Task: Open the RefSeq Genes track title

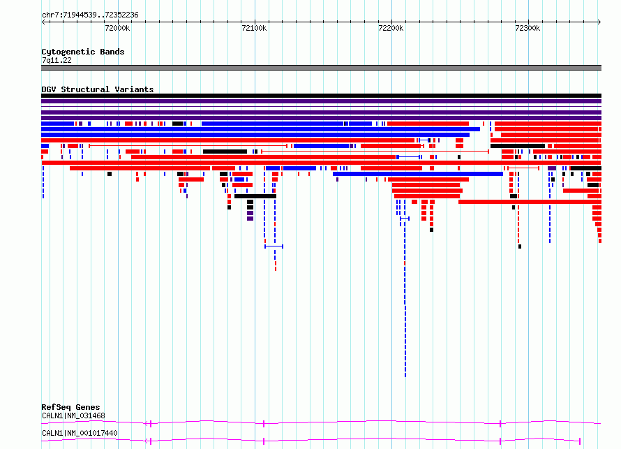Action: pos(70,407)
